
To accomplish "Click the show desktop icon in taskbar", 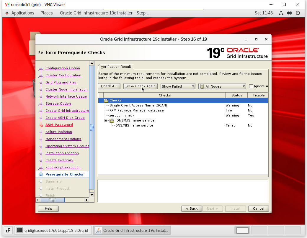I will (x=8, y=230).
